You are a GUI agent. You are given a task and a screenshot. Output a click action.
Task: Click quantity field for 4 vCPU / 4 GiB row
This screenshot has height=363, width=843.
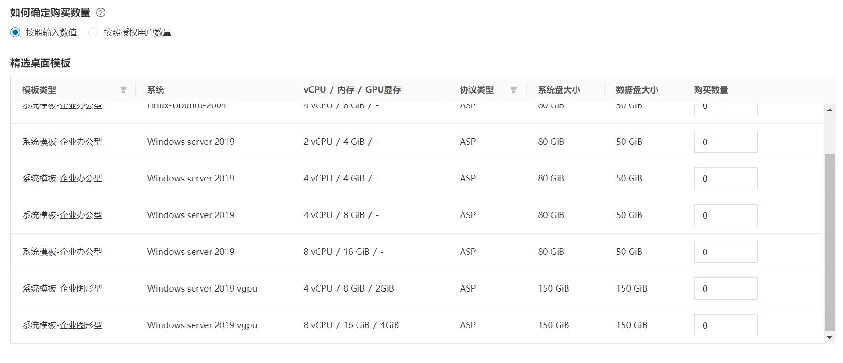click(x=725, y=179)
